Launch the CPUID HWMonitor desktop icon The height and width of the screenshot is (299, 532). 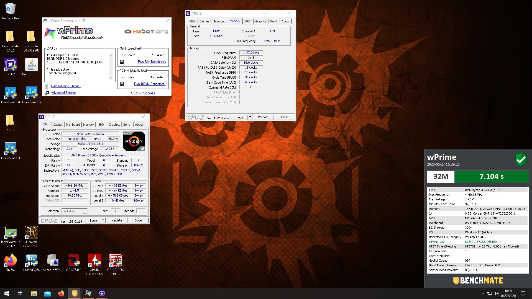pos(94,265)
